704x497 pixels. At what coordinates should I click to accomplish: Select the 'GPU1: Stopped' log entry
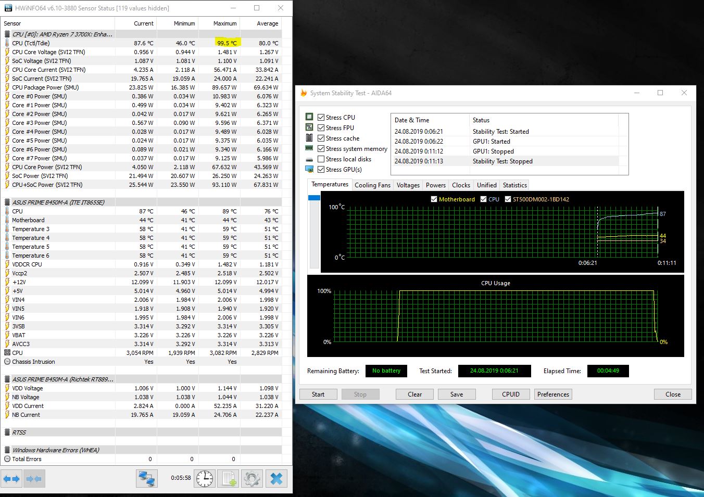(x=505, y=151)
